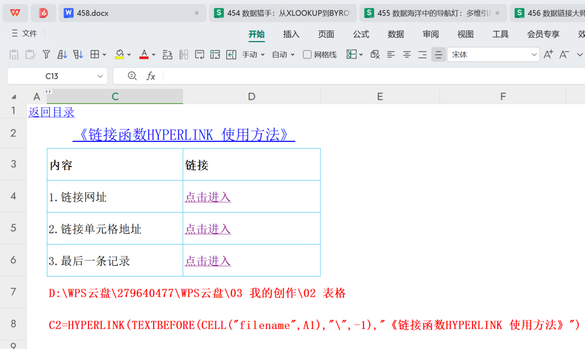Increase font size with A+ icon
The height and width of the screenshot is (349, 585).
tap(548, 55)
